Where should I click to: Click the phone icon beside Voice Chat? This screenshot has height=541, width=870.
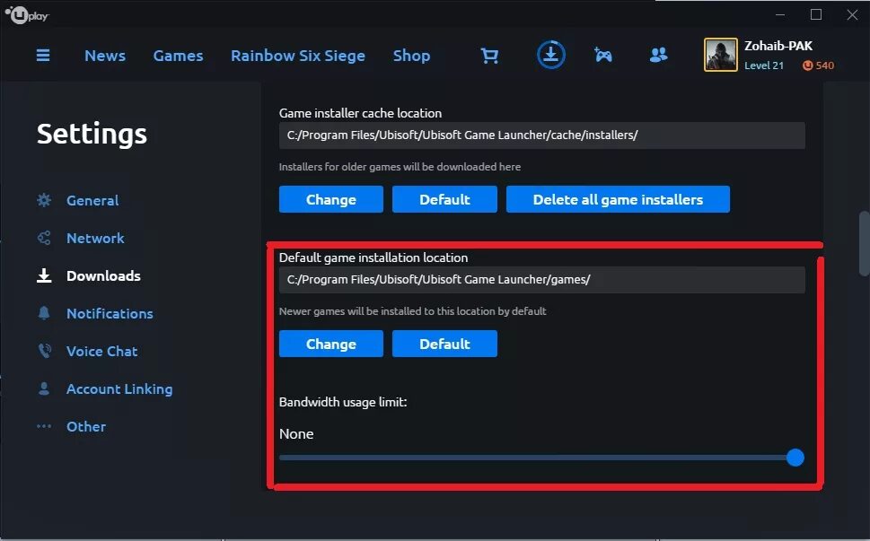point(44,351)
